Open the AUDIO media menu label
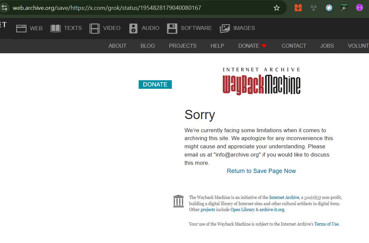This screenshot has width=369, height=243. (150, 28)
